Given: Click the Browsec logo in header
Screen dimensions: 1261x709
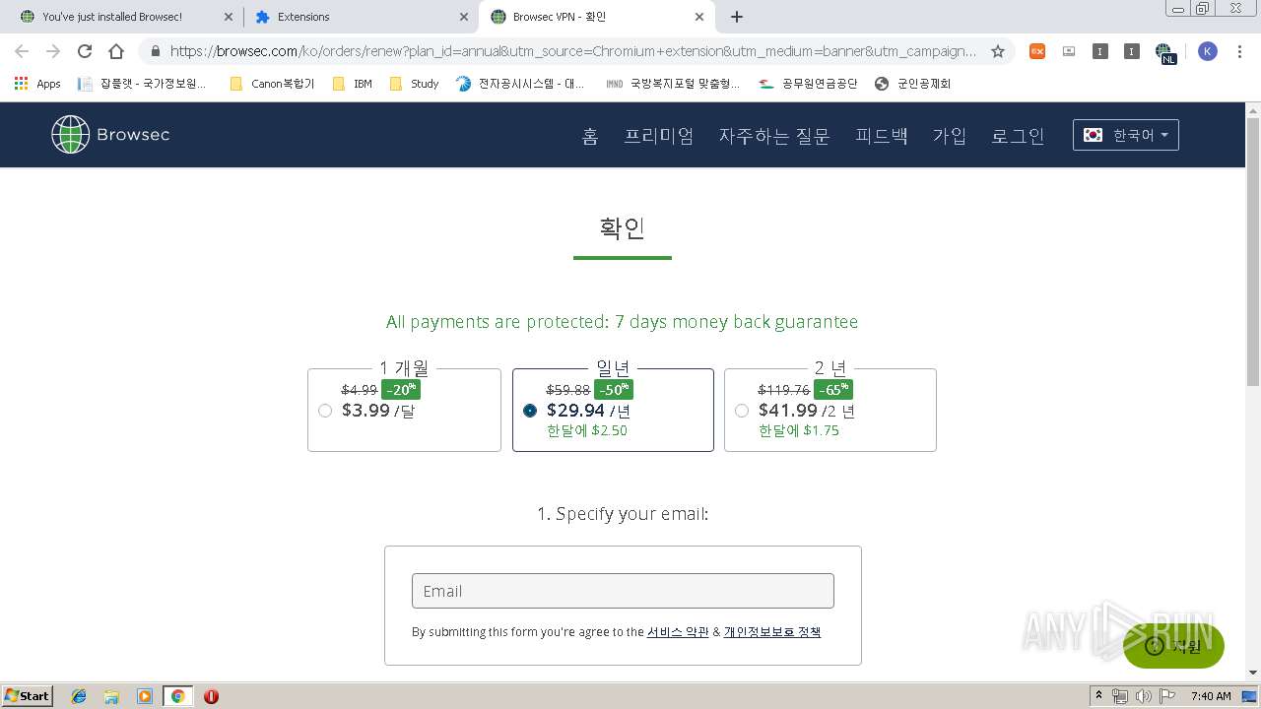Looking at the screenshot, I should [x=110, y=134].
